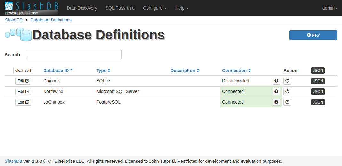The image size is (342, 166).
Task: Click the 'Microsoft SQL Server' type cell
Action: pos(117,91)
